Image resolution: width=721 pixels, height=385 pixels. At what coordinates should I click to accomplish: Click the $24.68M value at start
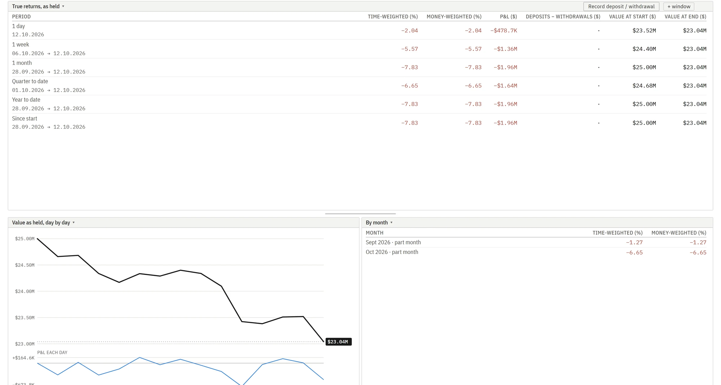click(644, 86)
